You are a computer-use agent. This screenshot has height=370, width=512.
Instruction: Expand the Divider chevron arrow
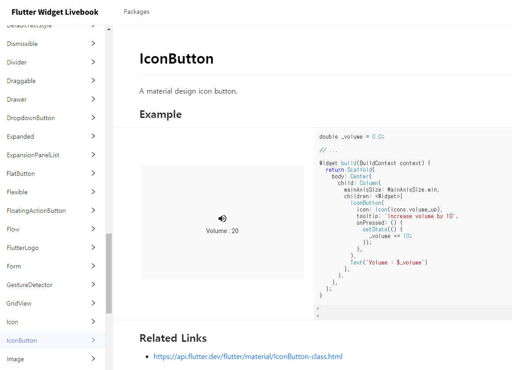(93, 62)
